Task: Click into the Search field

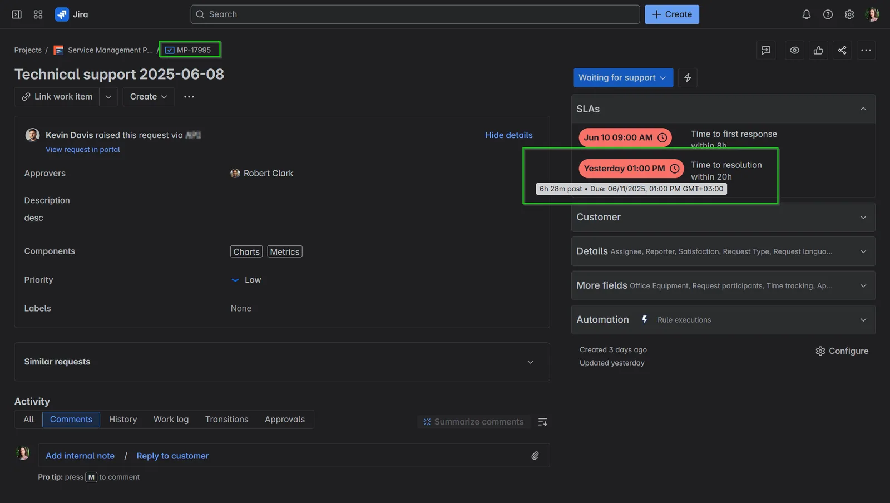Action: coord(415,14)
